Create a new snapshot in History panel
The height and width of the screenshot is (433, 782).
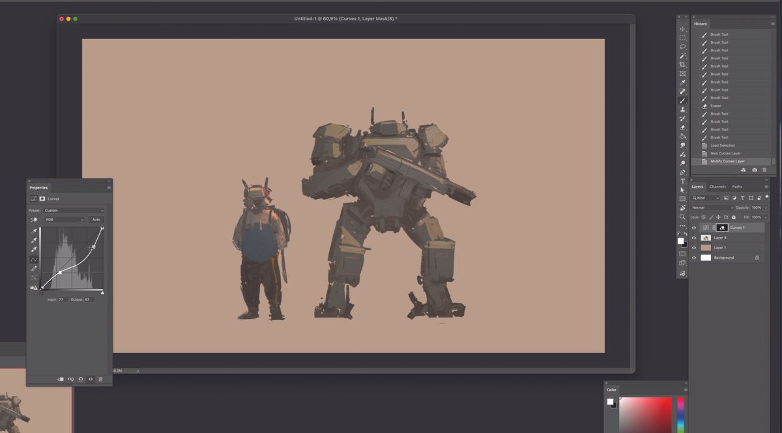[x=755, y=170]
